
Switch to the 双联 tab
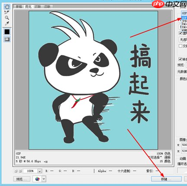(x=38, y=6)
